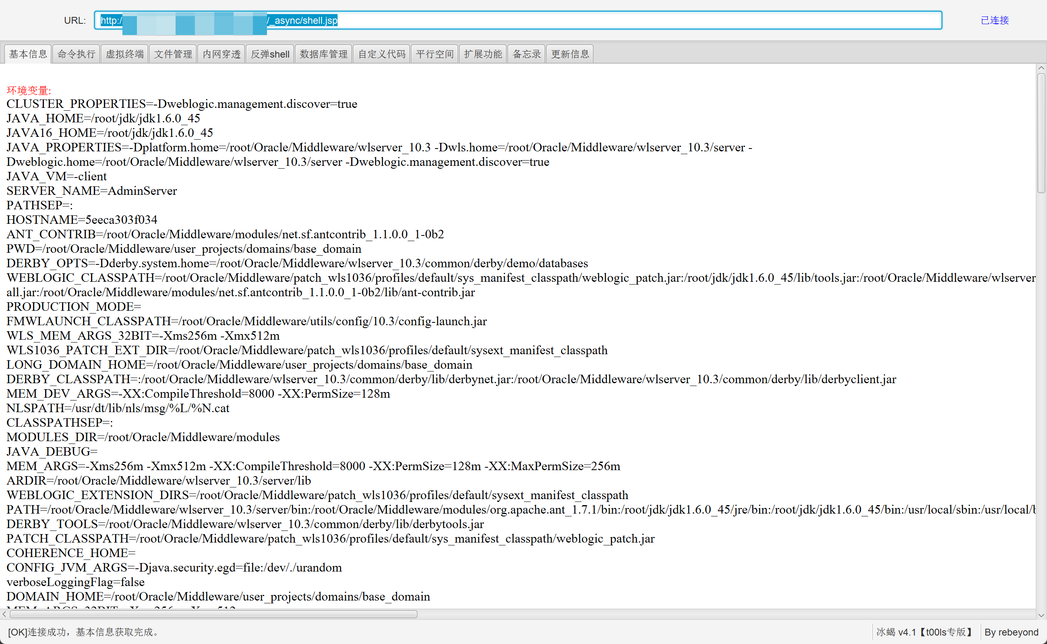Click the vertical scrollbar thumb
The width and height of the screenshot is (1047, 644).
(x=1041, y=133)
